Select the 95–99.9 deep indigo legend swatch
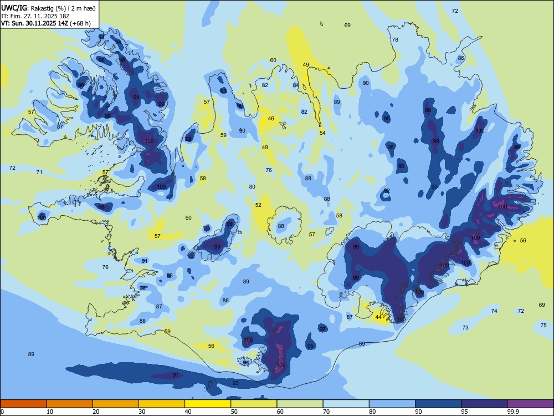The width and height of the screenshot is (554, 416). click(484, 404)
